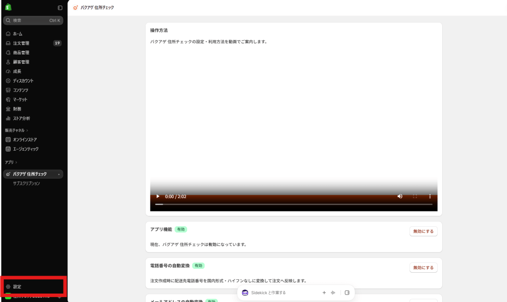Select バクアゲ 住所チェック app in sidebar
This screenshot has width=507, height=302.
tap(33, 174)
